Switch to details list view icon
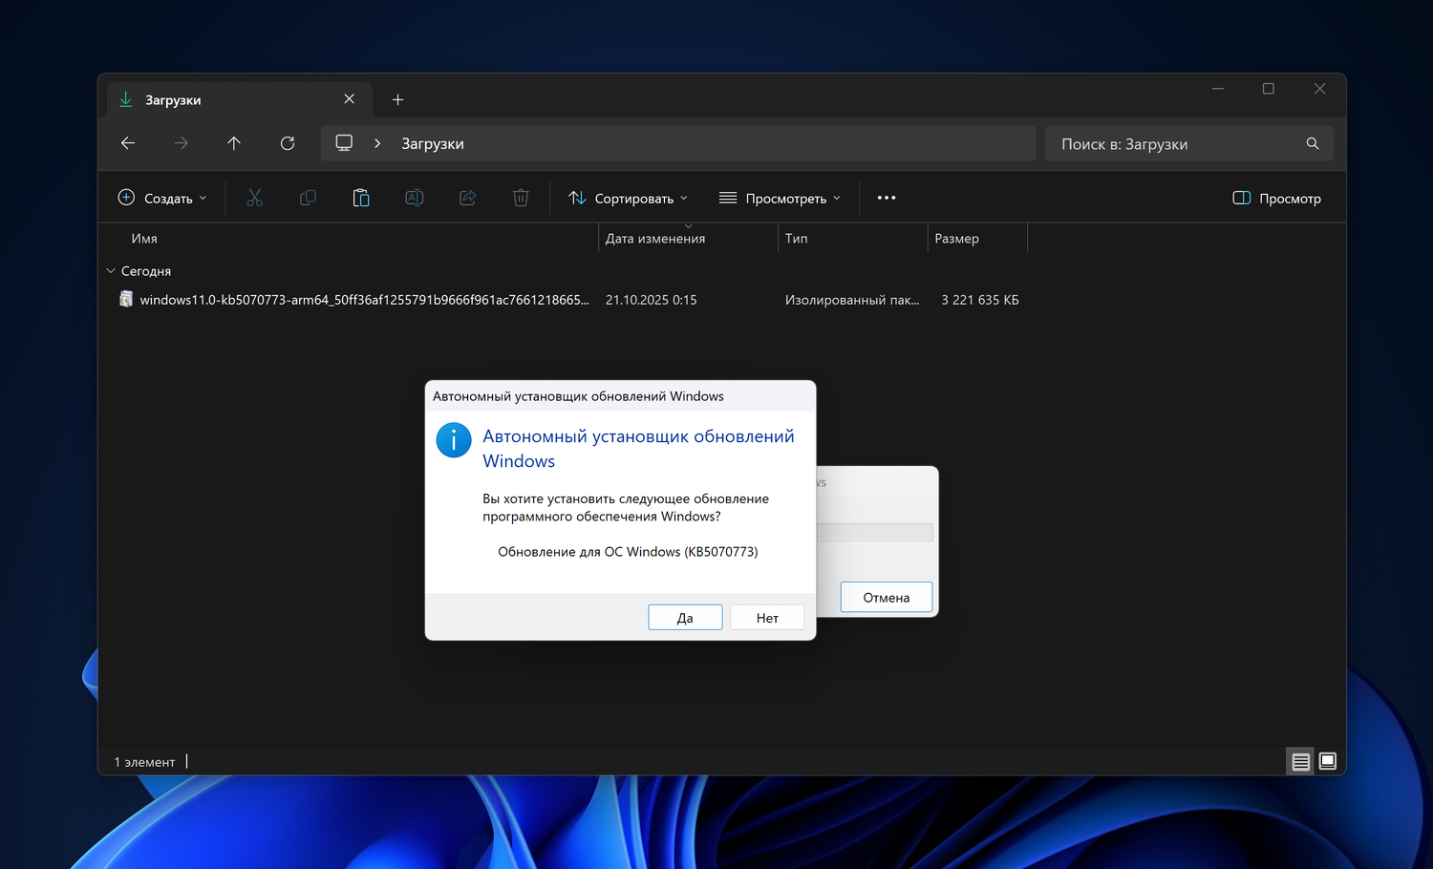The image size is (1433, 869). point(1300,761)
